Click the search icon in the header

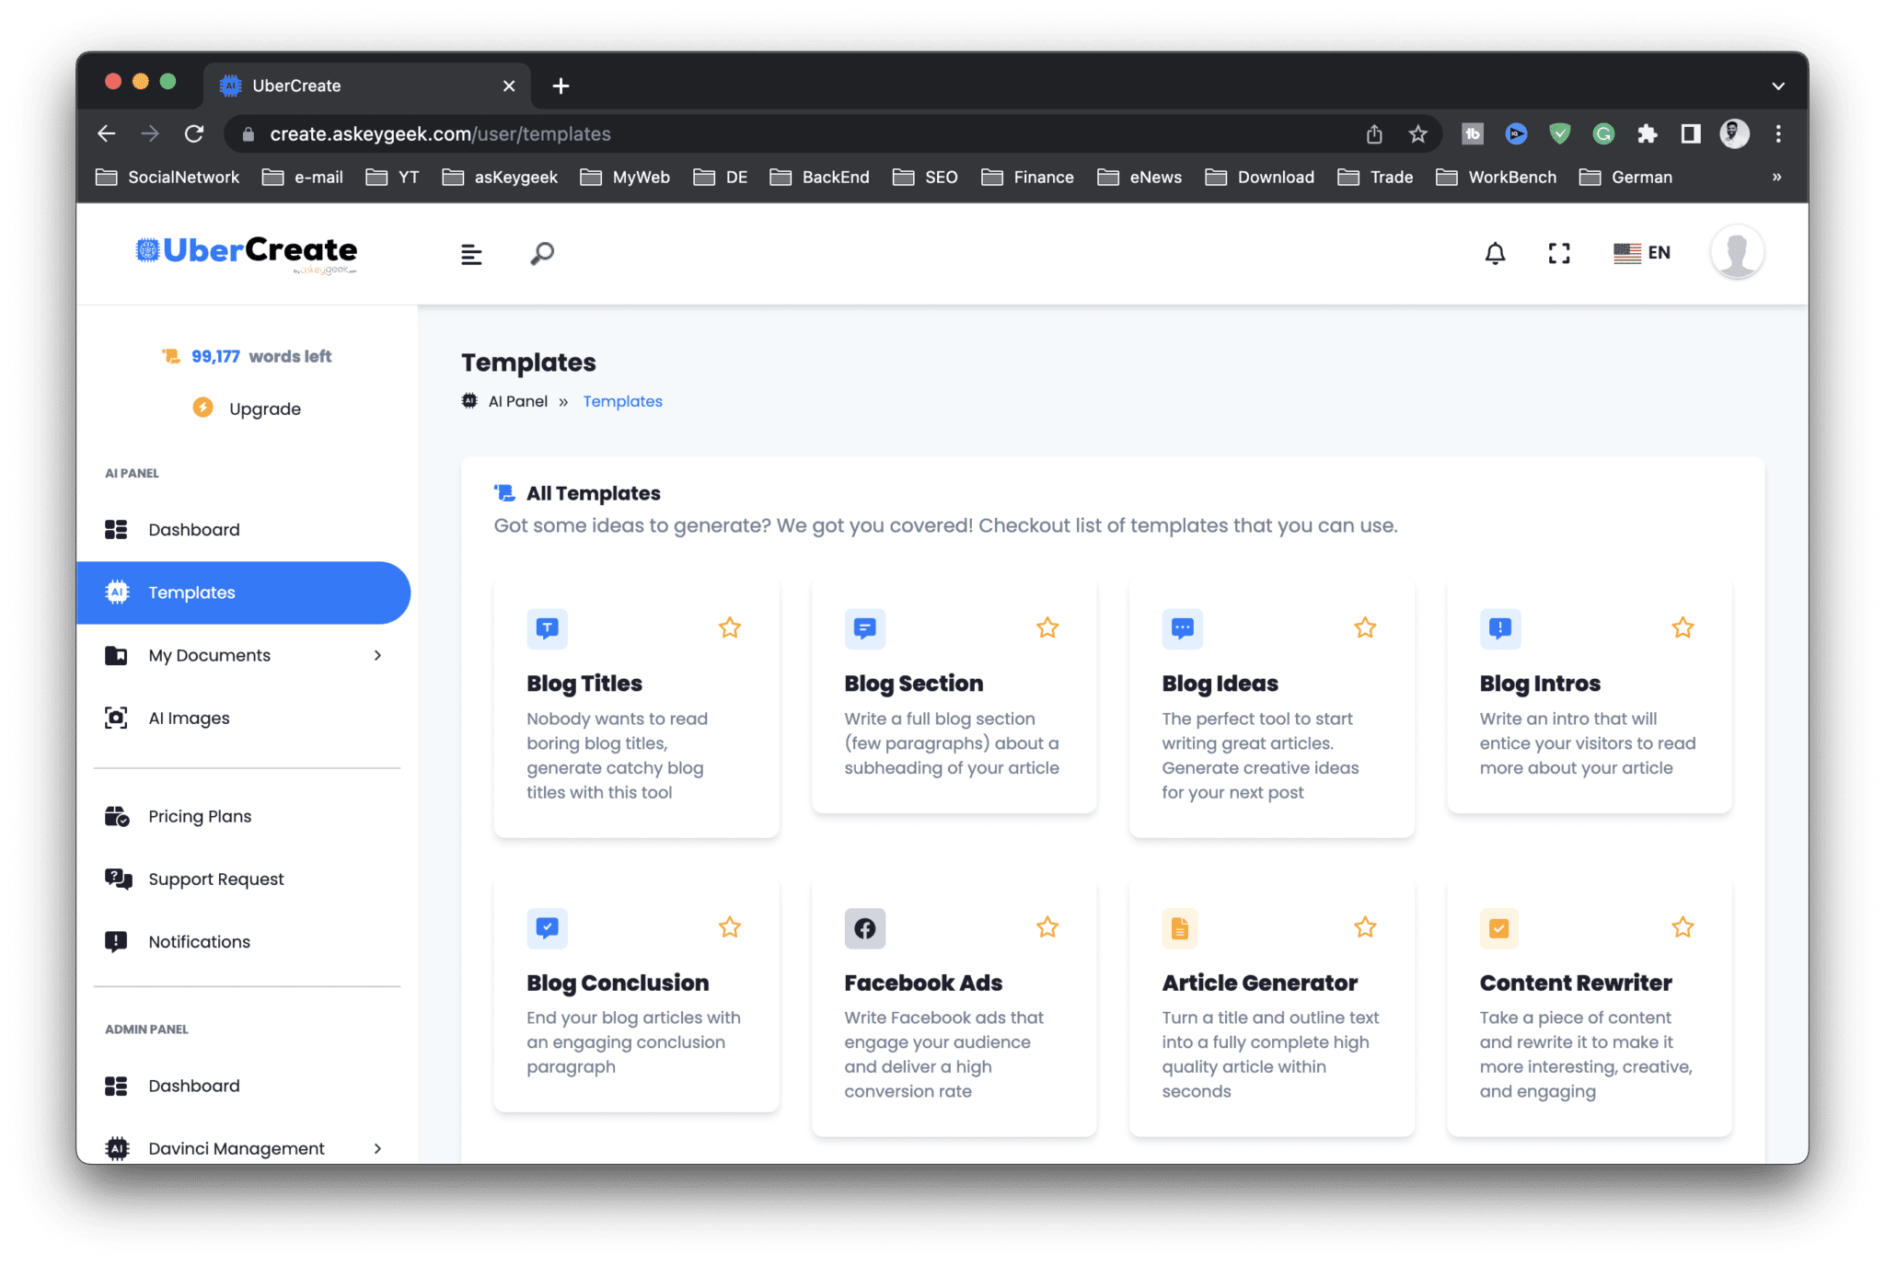(x=541, y=254)
